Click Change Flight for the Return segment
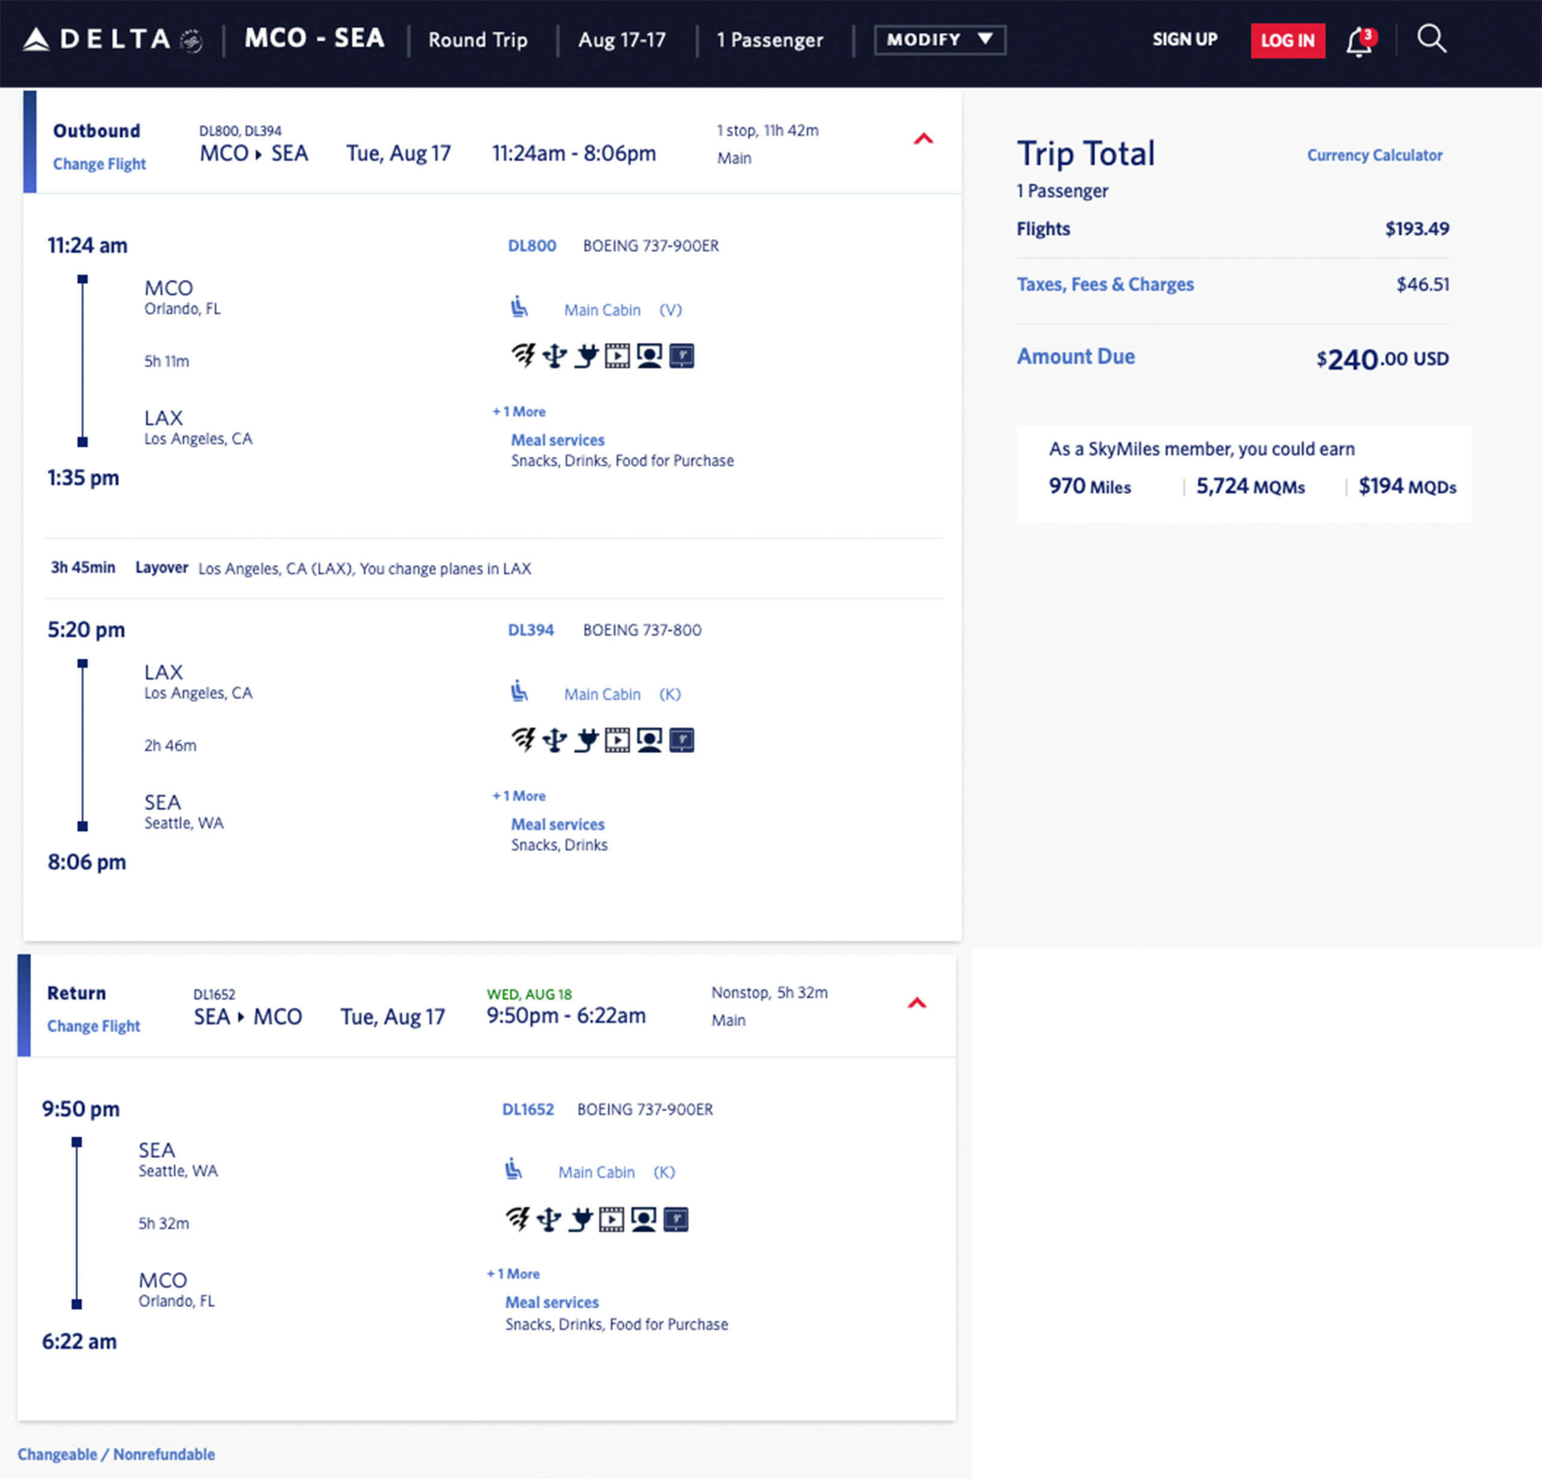The height and width of the screenshot is (1479, 1542). [93, 1026]
